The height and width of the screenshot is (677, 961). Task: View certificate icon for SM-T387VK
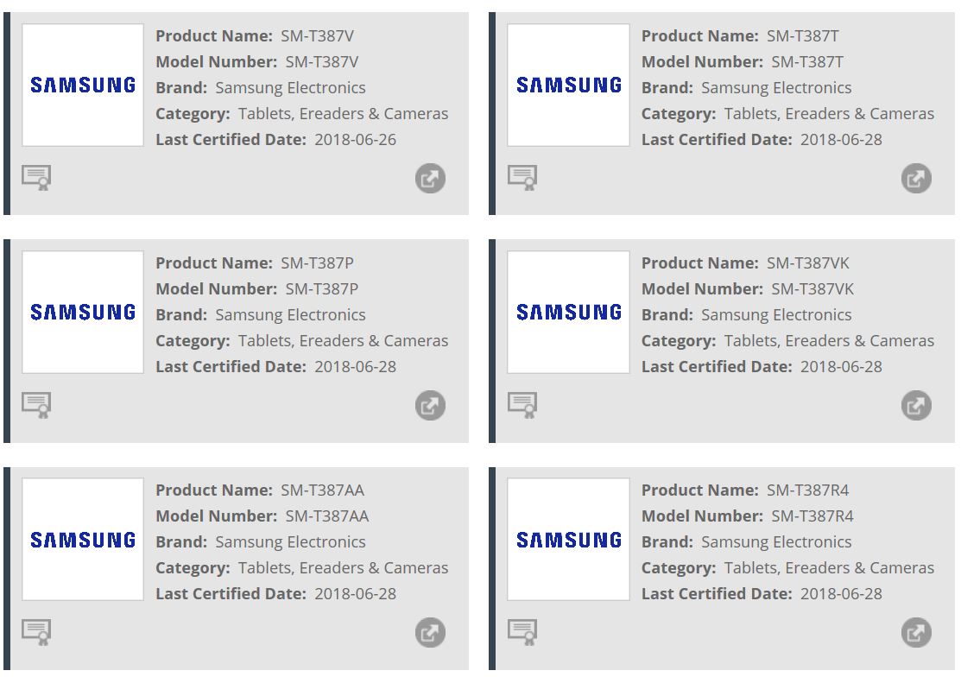coord(522,404)
